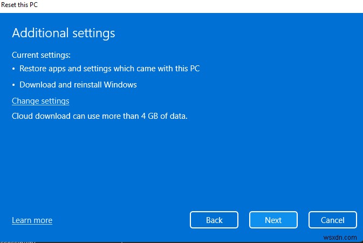This screenshot has height=243, width=363.
Task: Click the Download and reinstall Windows line
Action: [78, 85]
